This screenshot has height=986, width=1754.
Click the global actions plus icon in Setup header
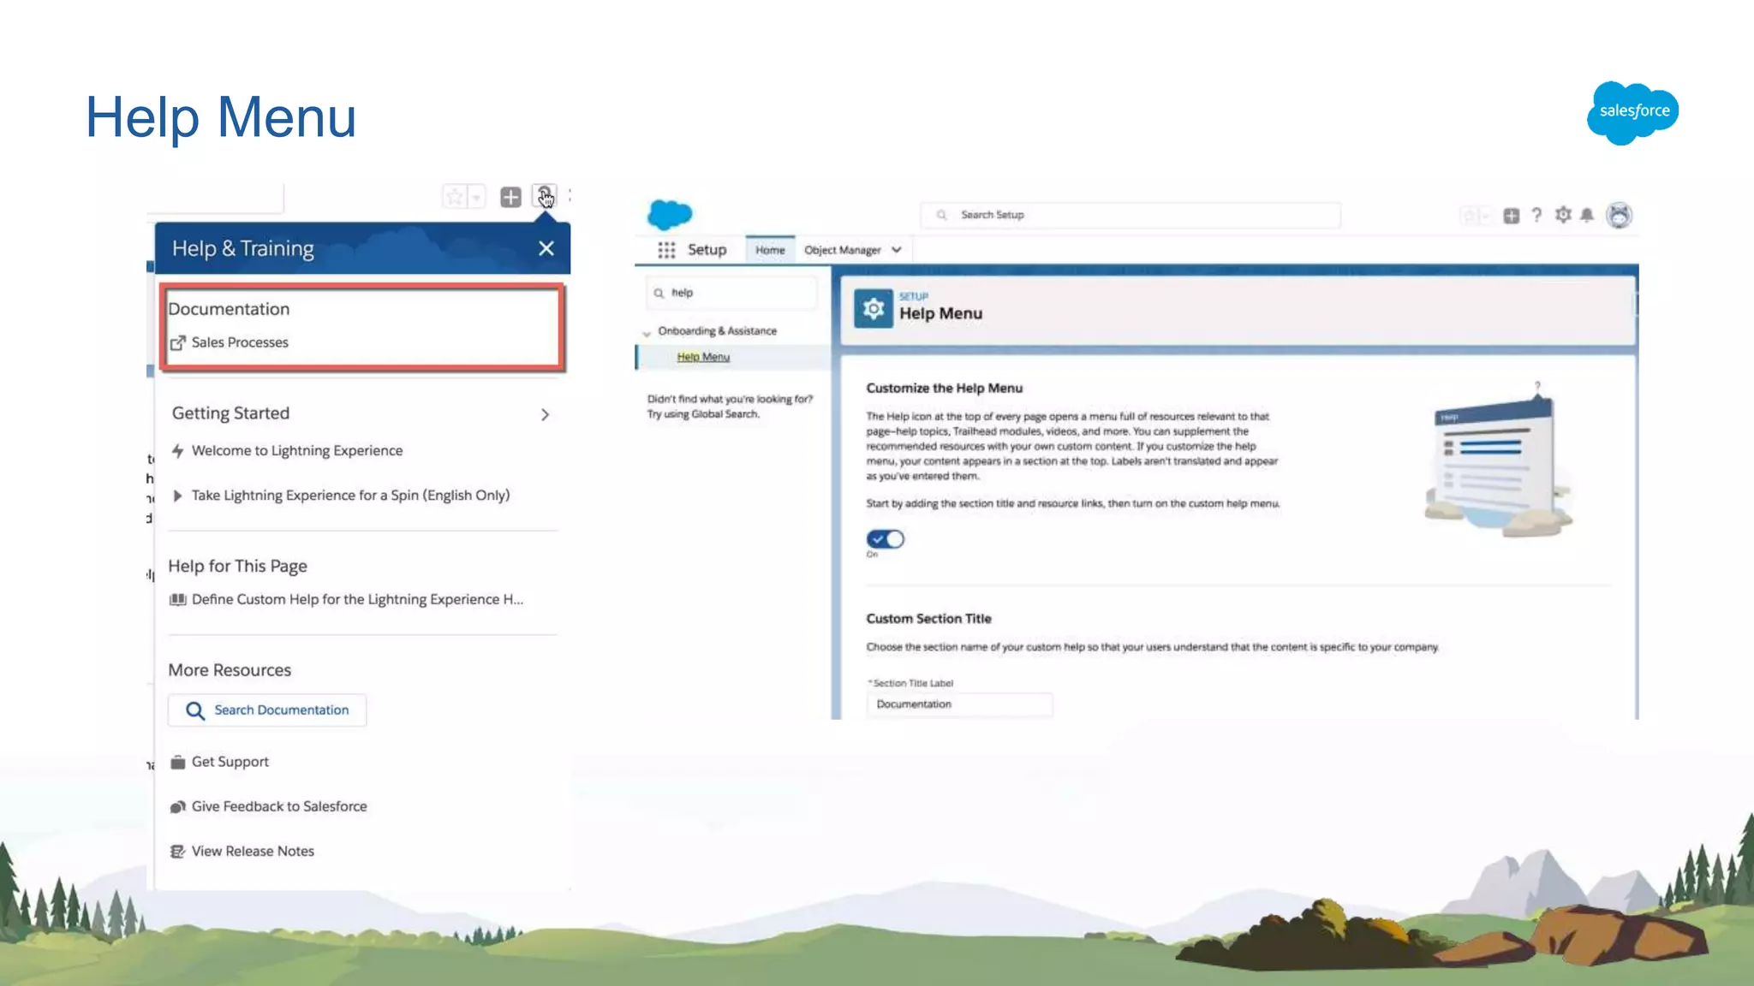coord(1512,216)
